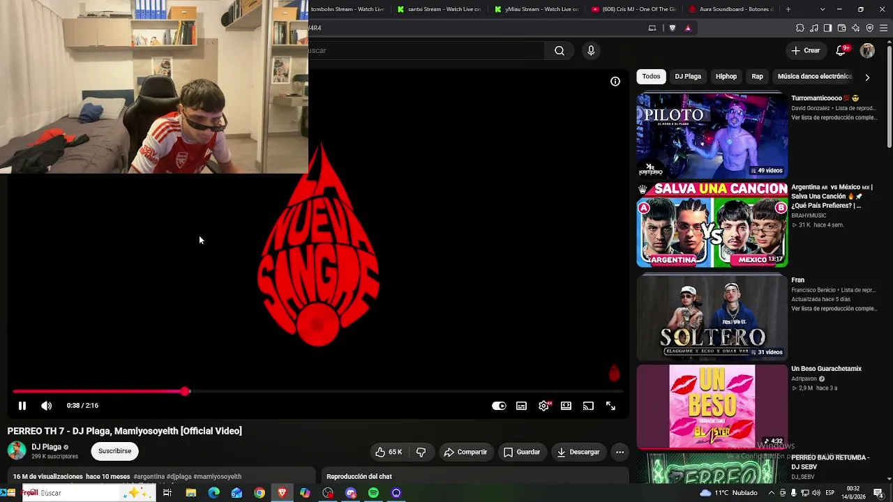This screenshot has height=502, width=893.
Task: Open Spotify from the taskbar
Action: (x=373, y=493)
